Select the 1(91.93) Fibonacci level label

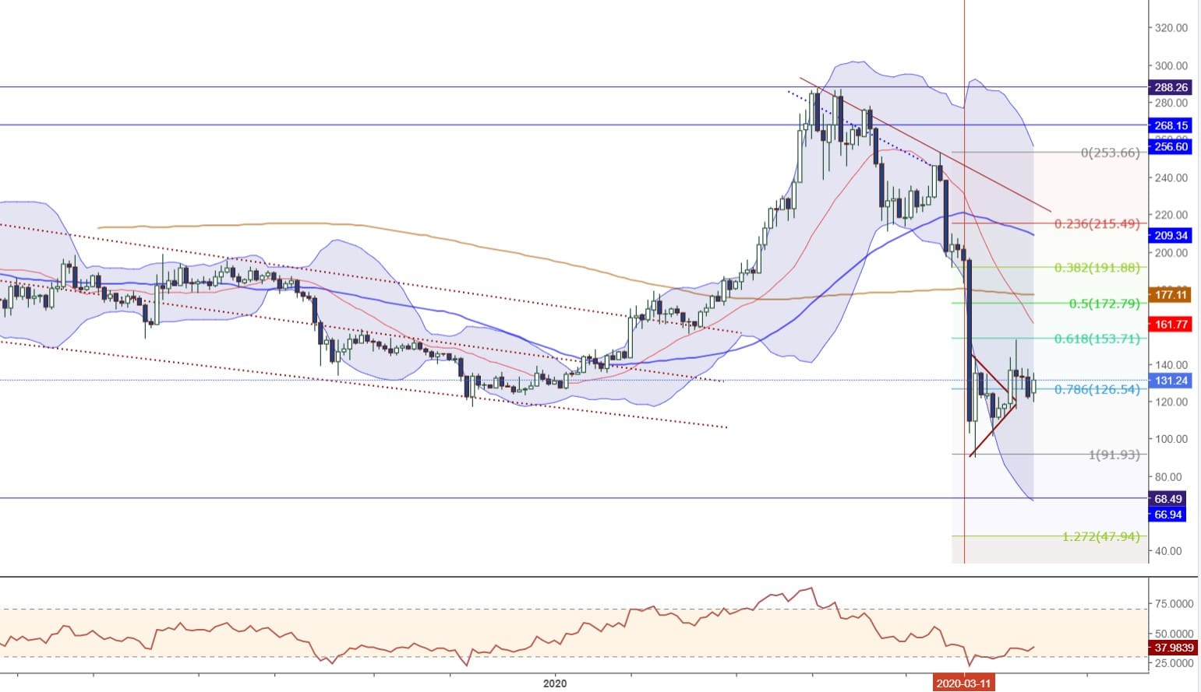pos(1114,455)
